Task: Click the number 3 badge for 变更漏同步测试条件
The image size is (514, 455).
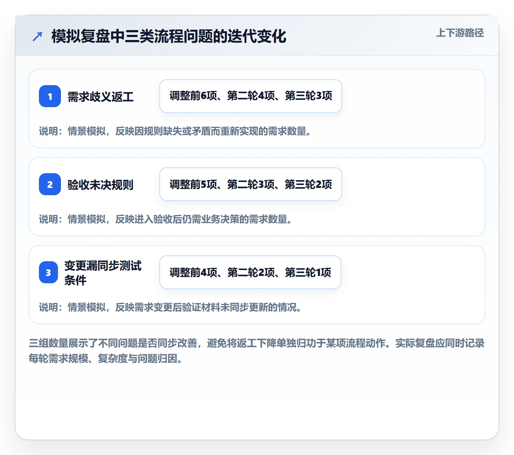Action: [x=48, y=272]
